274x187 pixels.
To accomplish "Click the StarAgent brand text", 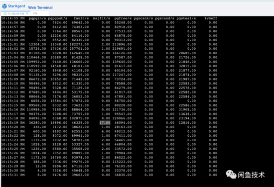I will click(x=16, y=6).
